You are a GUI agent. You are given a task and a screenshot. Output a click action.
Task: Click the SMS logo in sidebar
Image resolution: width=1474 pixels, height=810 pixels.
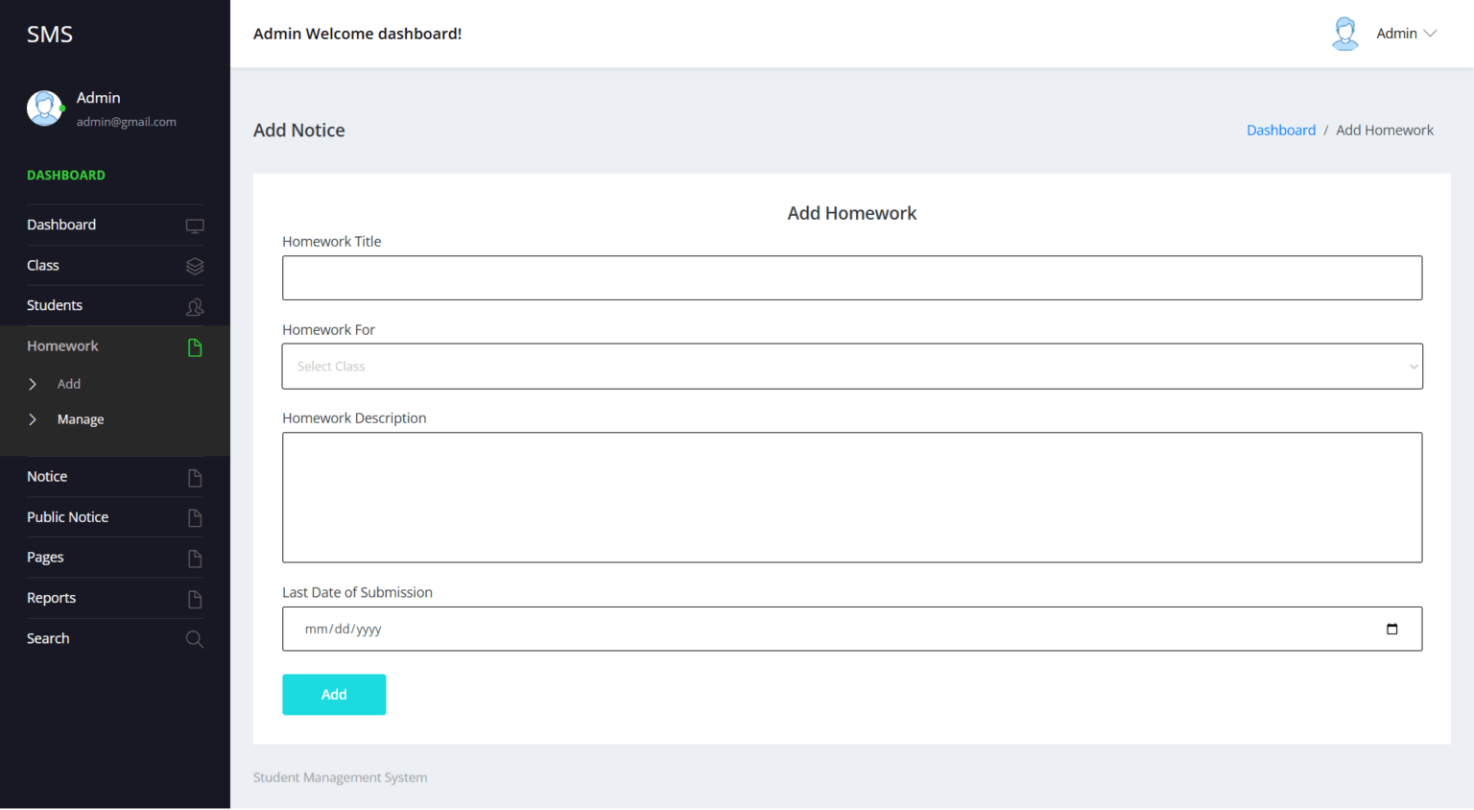50,35
